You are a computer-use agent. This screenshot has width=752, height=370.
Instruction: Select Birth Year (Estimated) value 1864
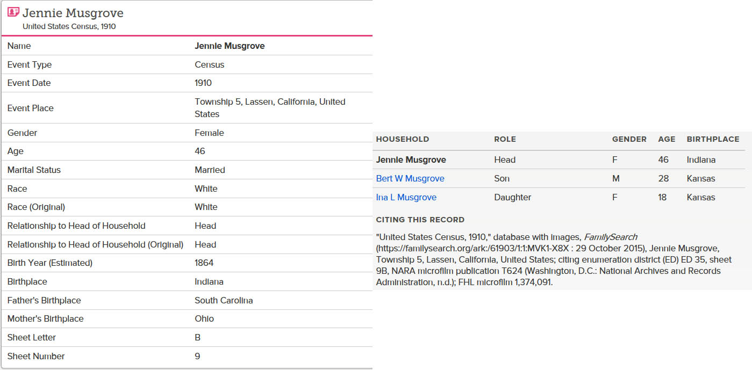[x=204, y=263]
